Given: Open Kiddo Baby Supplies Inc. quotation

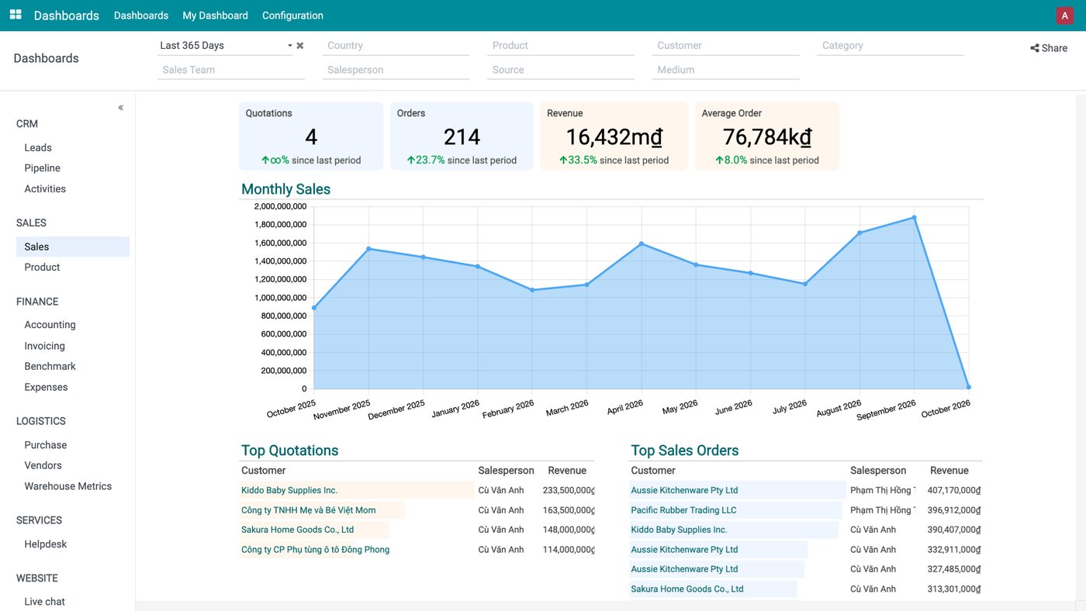Looking at the screenshot, I should coord(289,490).
